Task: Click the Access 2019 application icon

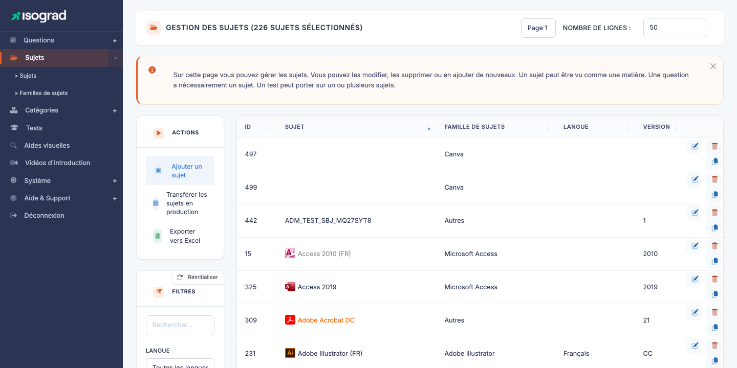Action: click(x=290, y=287)
